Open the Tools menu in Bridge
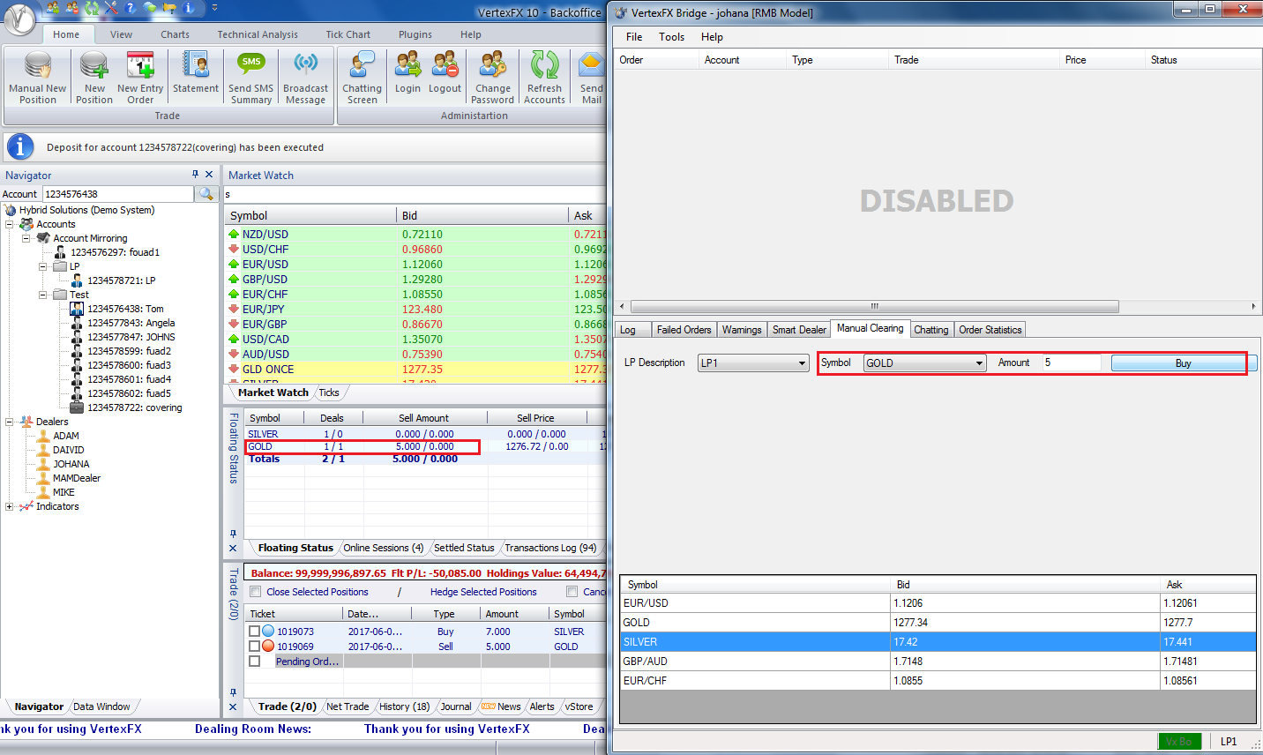This screenshot has height=755, width=1263. pos(671,37)
